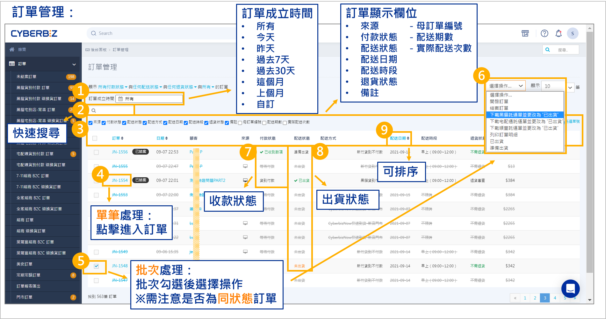606x319 pixels.
Task: Collapse the 訂單 sidebar section
Action: click(74, 64)
